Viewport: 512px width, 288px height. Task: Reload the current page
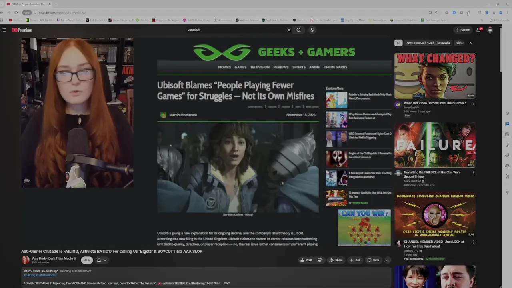(16, 13)
